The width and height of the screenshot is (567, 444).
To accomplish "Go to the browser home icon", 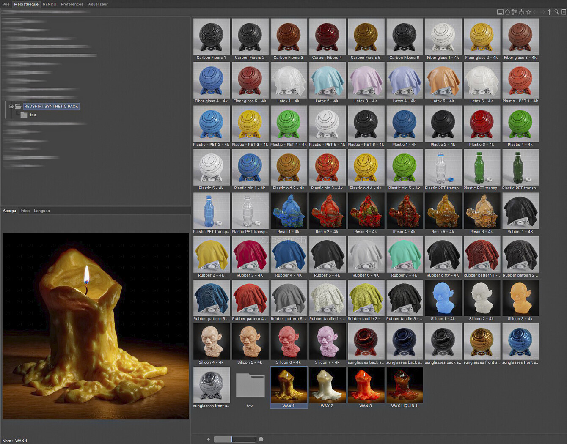I will [507, 12].
